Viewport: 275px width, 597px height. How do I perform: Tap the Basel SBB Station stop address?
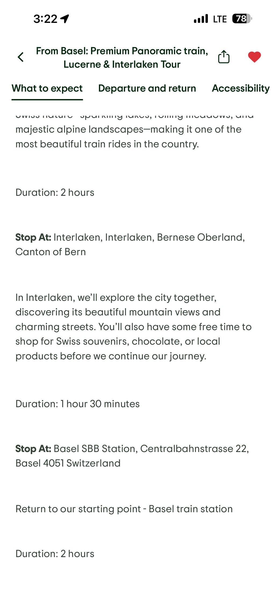pyautogui.click(x=132, y=456)
